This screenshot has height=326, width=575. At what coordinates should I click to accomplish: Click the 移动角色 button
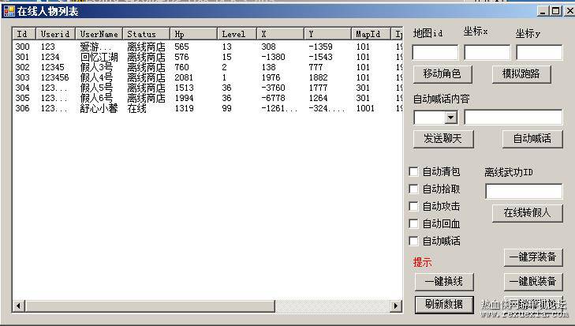[x=442, y=74]
